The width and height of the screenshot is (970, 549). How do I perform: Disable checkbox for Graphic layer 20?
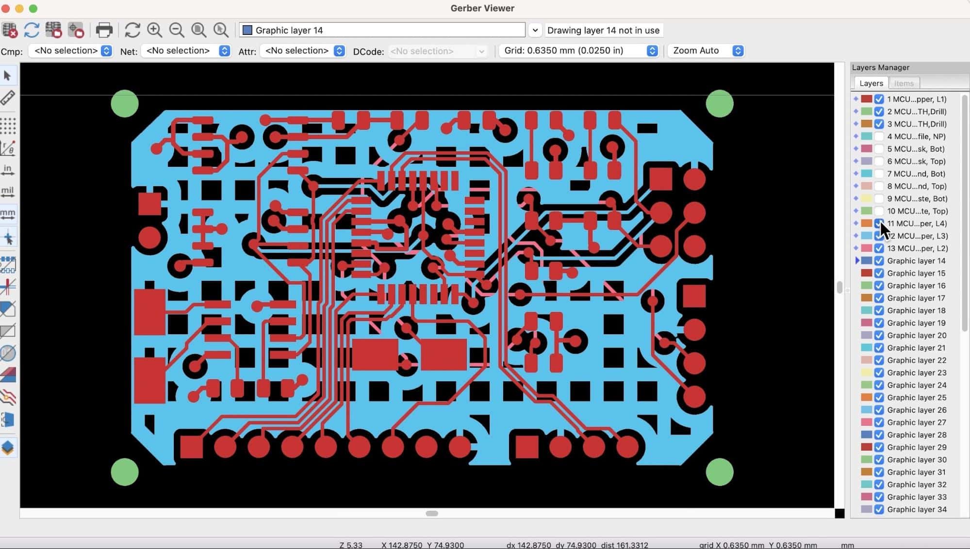pyautogui.click(x=880, y=336)
